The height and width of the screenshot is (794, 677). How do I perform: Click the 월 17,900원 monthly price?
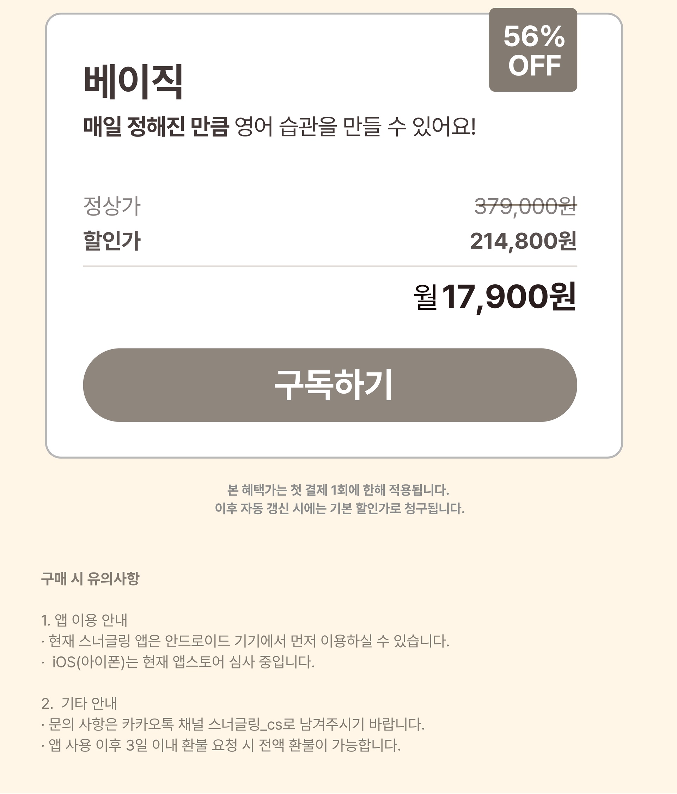click(494, 297)
